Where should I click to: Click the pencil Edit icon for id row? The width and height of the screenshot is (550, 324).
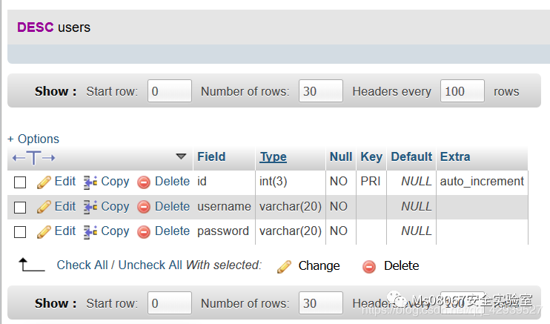(44, 182)
